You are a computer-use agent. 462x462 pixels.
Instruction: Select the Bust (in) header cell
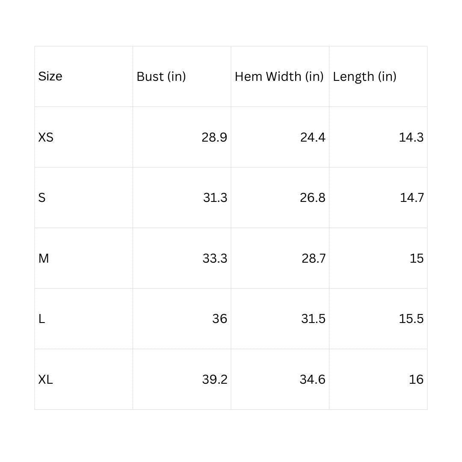161,77
